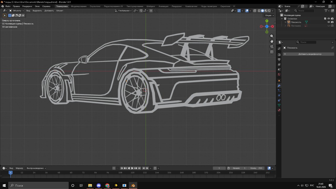Screen dimensions: 336x189
Task: Open the Файл menu
Action: [x=8, y=6]
